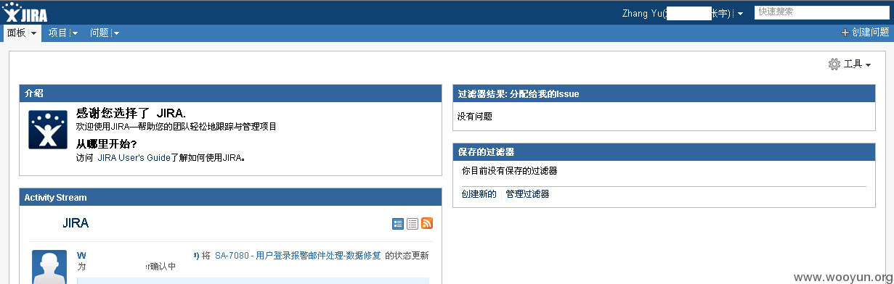Open the 面板 dashboards tab
Image resolution: width=894 pixels, height=284 pixels.
coord(17,33)
